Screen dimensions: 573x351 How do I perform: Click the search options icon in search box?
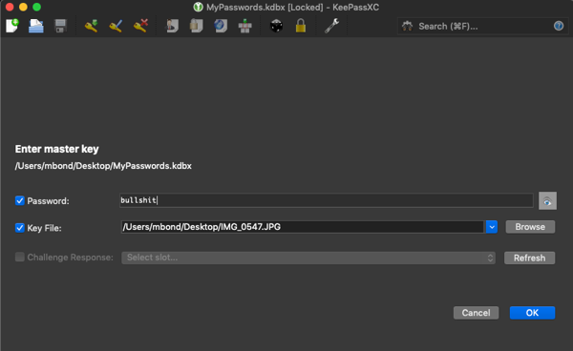pyautogui.click(x=407, y=27)
